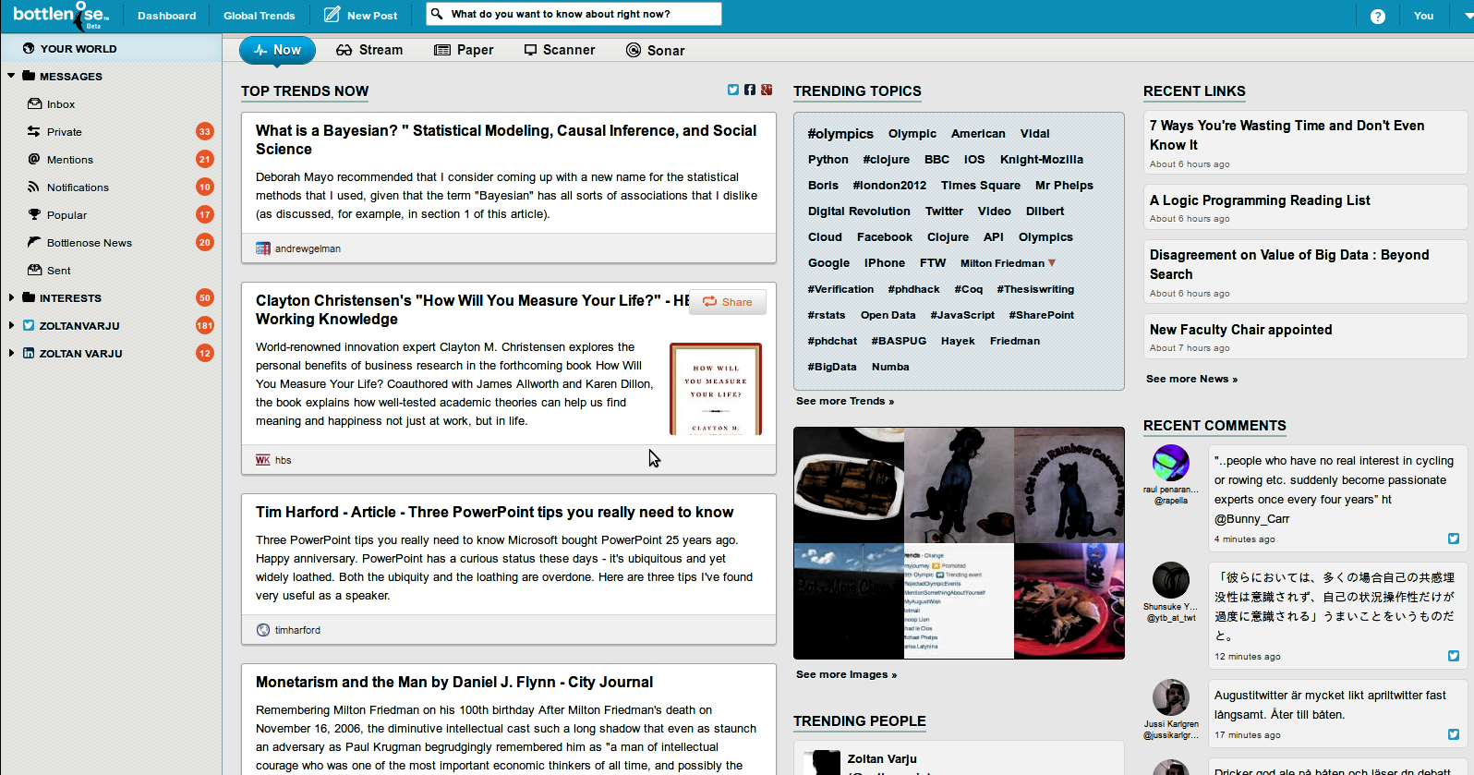Click the Private messages arrows icon

click(x=34, y=131)
